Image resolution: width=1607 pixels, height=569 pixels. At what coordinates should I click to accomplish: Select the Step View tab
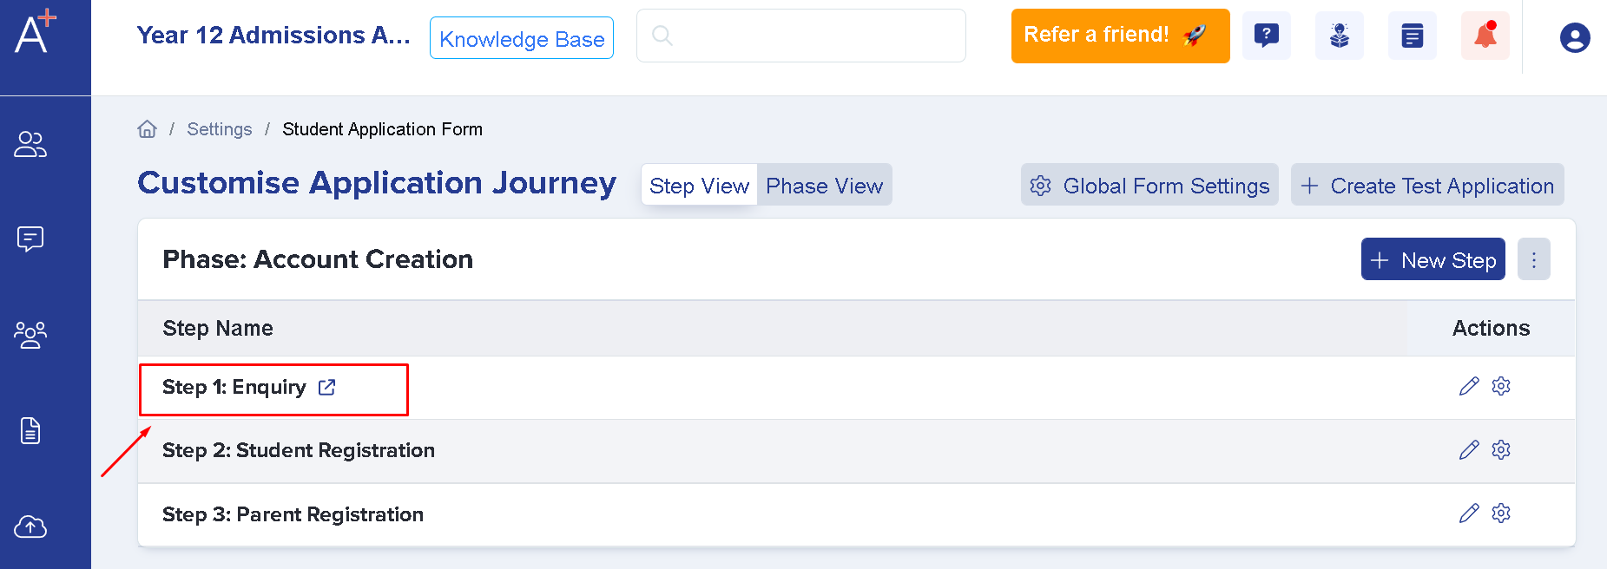pos(699,186)
